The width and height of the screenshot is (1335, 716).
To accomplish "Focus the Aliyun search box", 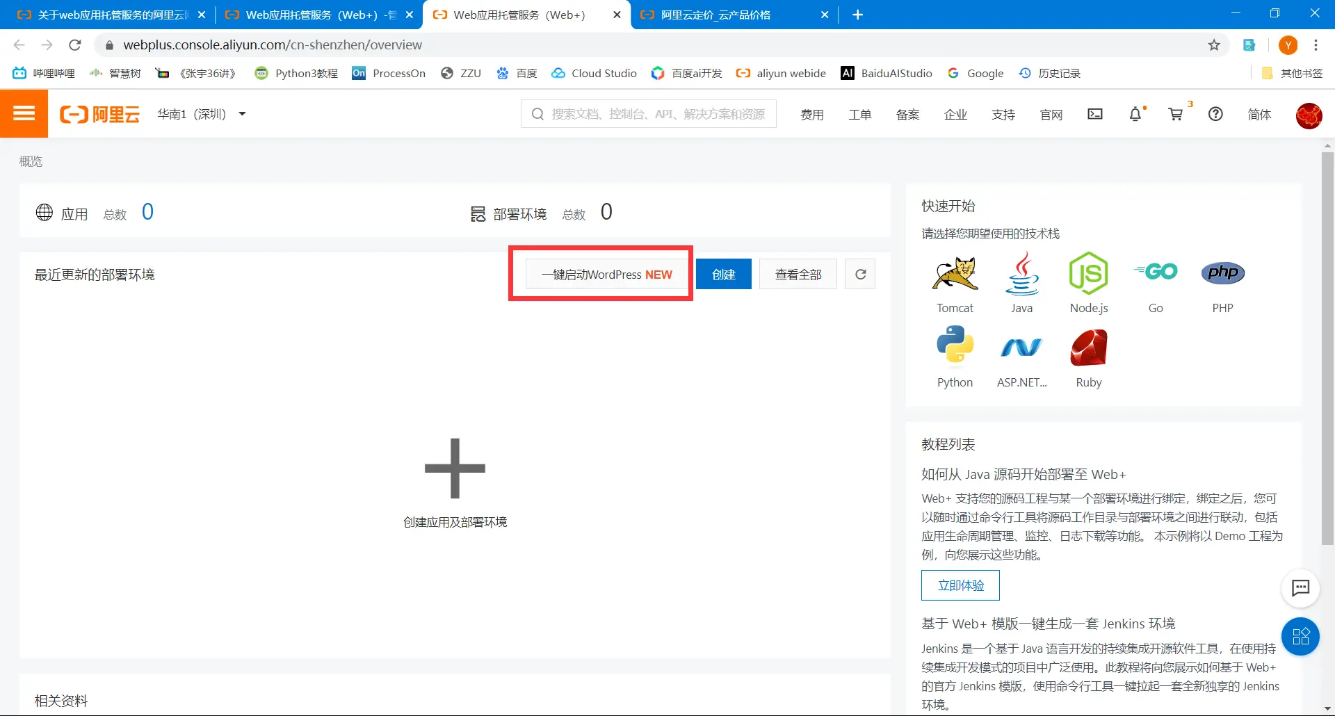I will click(x=649, y=114).
